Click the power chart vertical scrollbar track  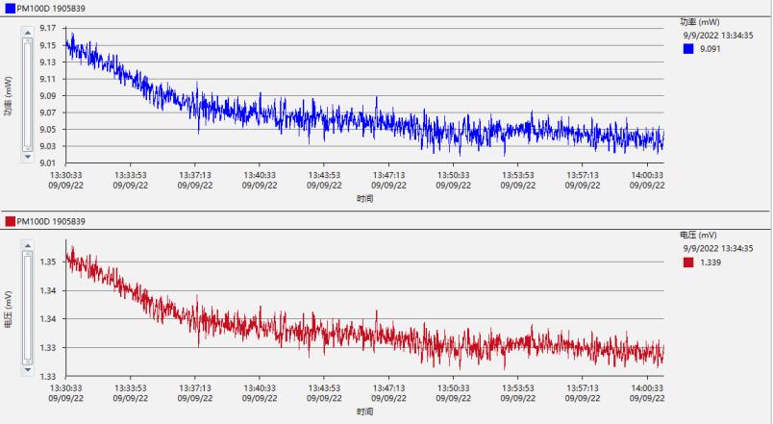27,93
